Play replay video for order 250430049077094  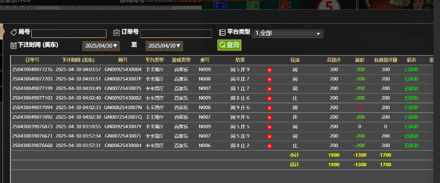click(269, 108)
